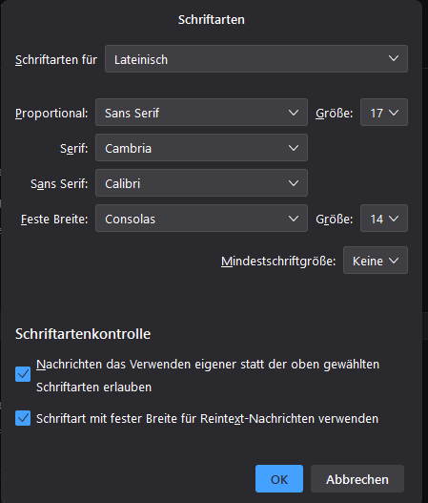Screen dimensions: 428x503
Task: Click the 'Schriftarten für' label
Action: pyautogui.click(x=56, y=60)
